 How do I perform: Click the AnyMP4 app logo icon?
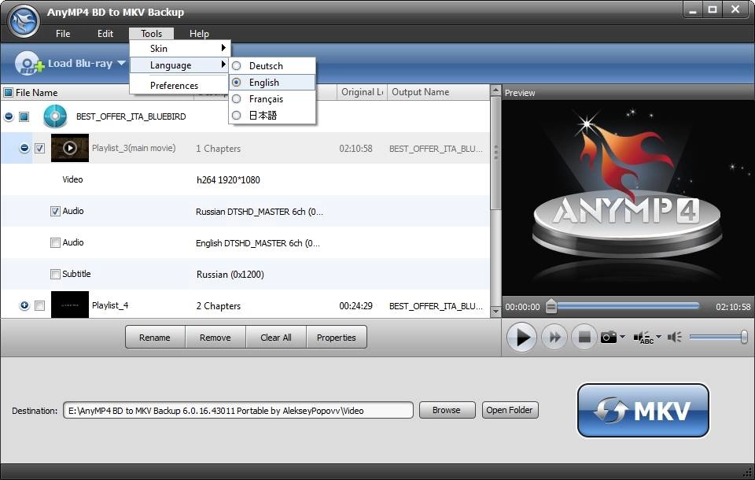pos(24,21)
